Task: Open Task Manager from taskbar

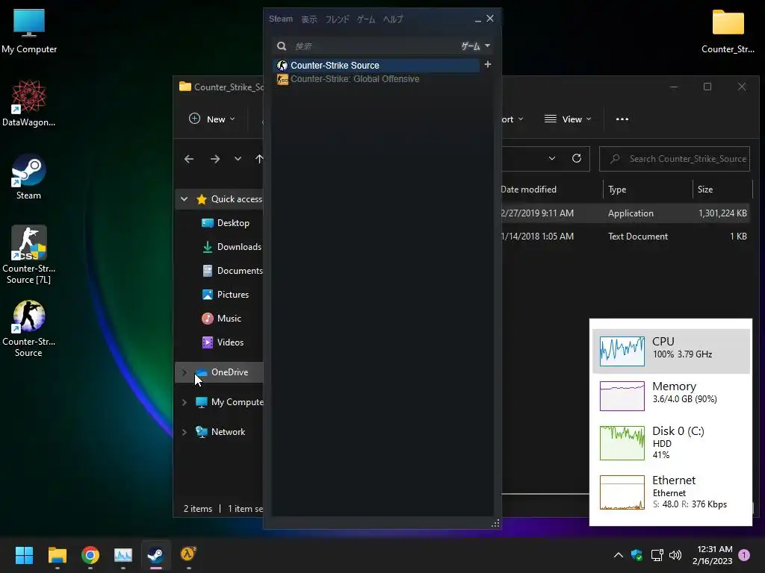Action: [123, 555]
